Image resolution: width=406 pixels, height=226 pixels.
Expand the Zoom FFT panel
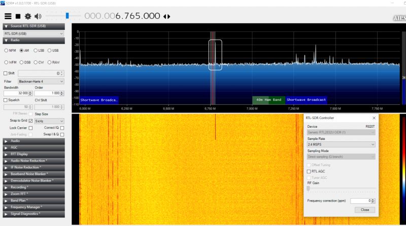pos(33,194)
